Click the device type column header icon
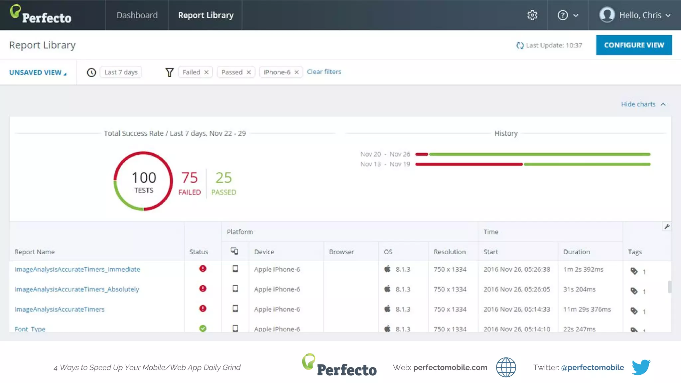681x383 pixels. [234, 251]
